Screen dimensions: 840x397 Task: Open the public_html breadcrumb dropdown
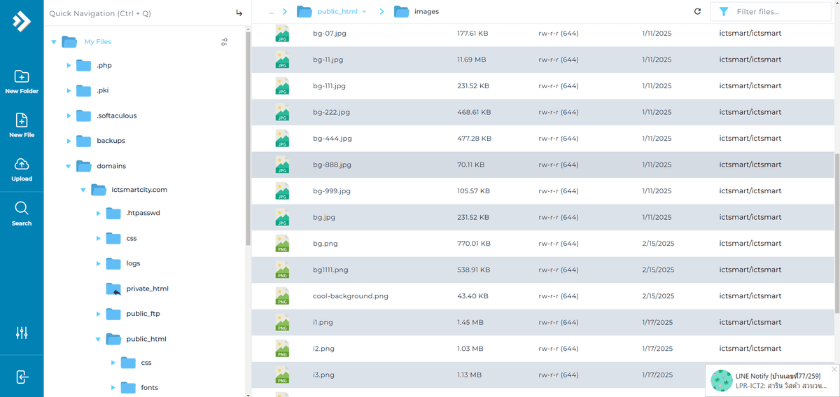coord(364,12)
